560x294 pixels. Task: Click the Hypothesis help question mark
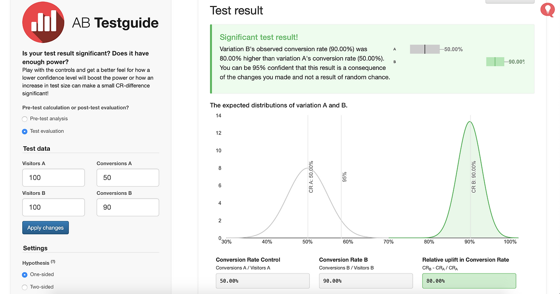click(53, 262)
